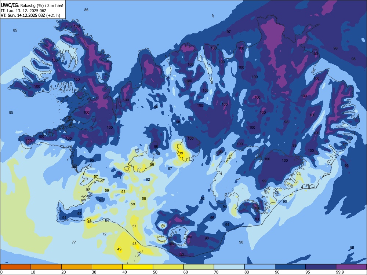Viewport: 367px width, 275px height.
Task: Click the map value '58' in southwest interior
Action: tap(144, 198)
